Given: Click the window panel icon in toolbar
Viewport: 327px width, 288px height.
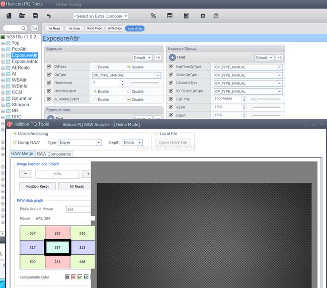Looking at the screenshot, I should point(170,16).
